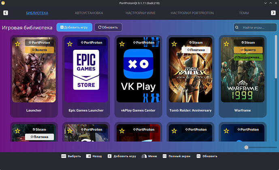Screen dimensions: 279x170
Task: Click the left tab navigation arrow
Action: point(6,13)
